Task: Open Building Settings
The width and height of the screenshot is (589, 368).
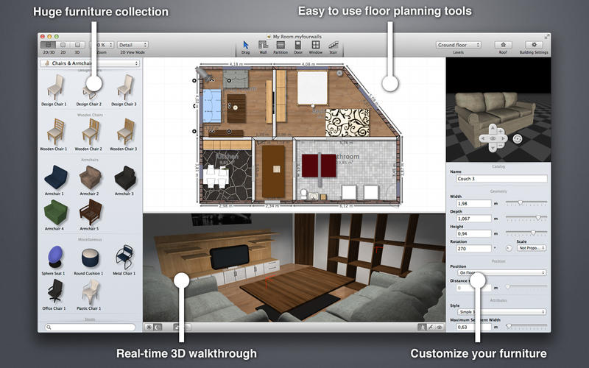Action: pyautogui.click(x=535, y=45)
